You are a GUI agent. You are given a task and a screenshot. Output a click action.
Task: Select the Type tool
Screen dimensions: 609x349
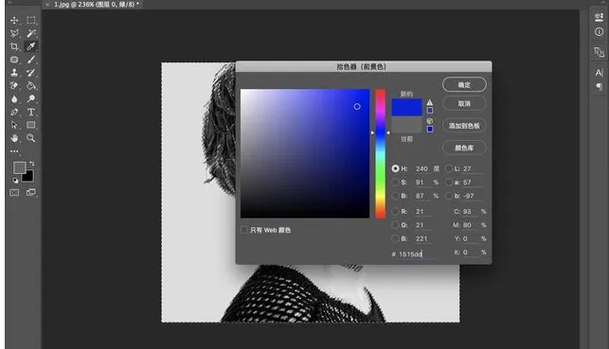pyautogui.click(x=31, y=112)
